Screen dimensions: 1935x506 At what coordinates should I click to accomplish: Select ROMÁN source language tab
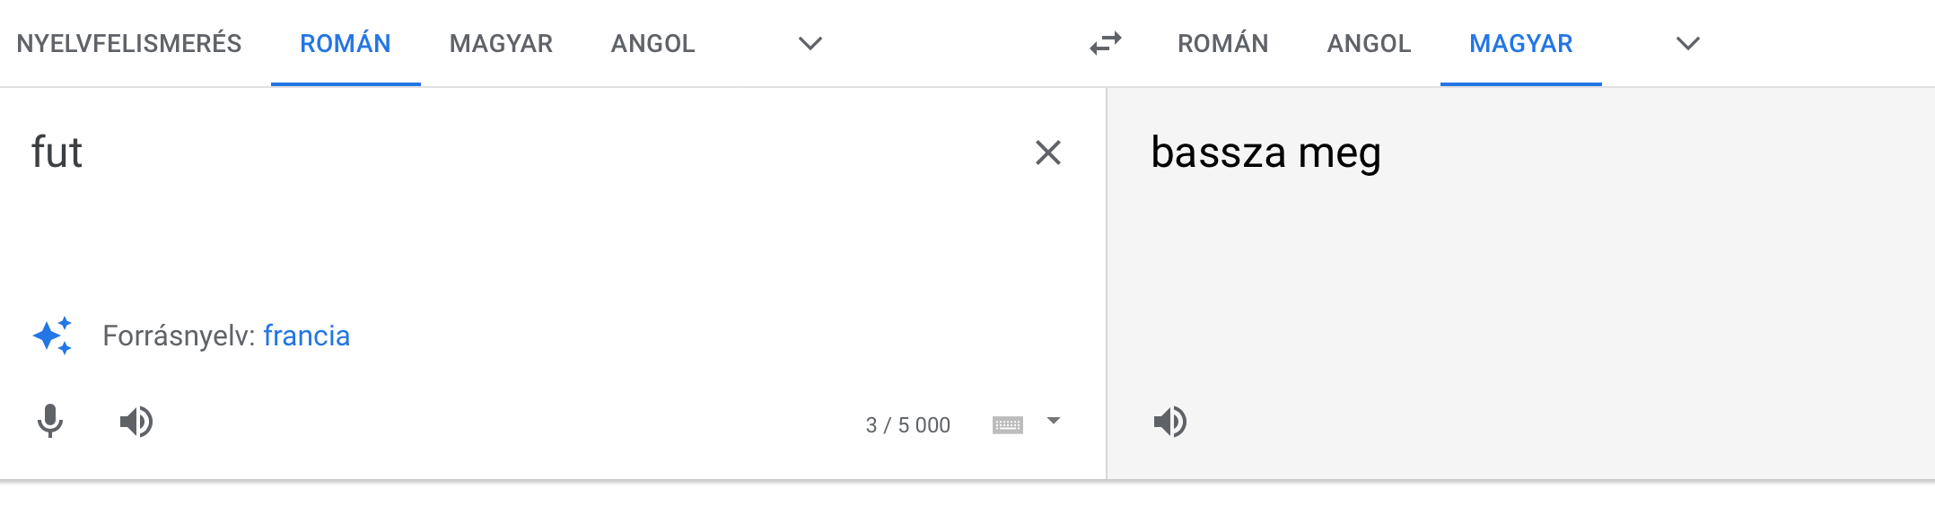click(x=346, y=43)
